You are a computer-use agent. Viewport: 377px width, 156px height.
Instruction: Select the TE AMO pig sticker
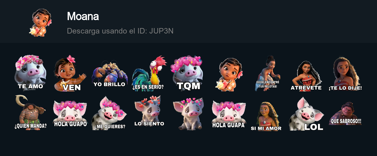coord(30,73)
